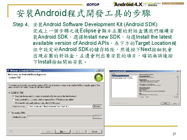
Task: Click icon in Choose Packages title bar
Action: click(110, 71)
